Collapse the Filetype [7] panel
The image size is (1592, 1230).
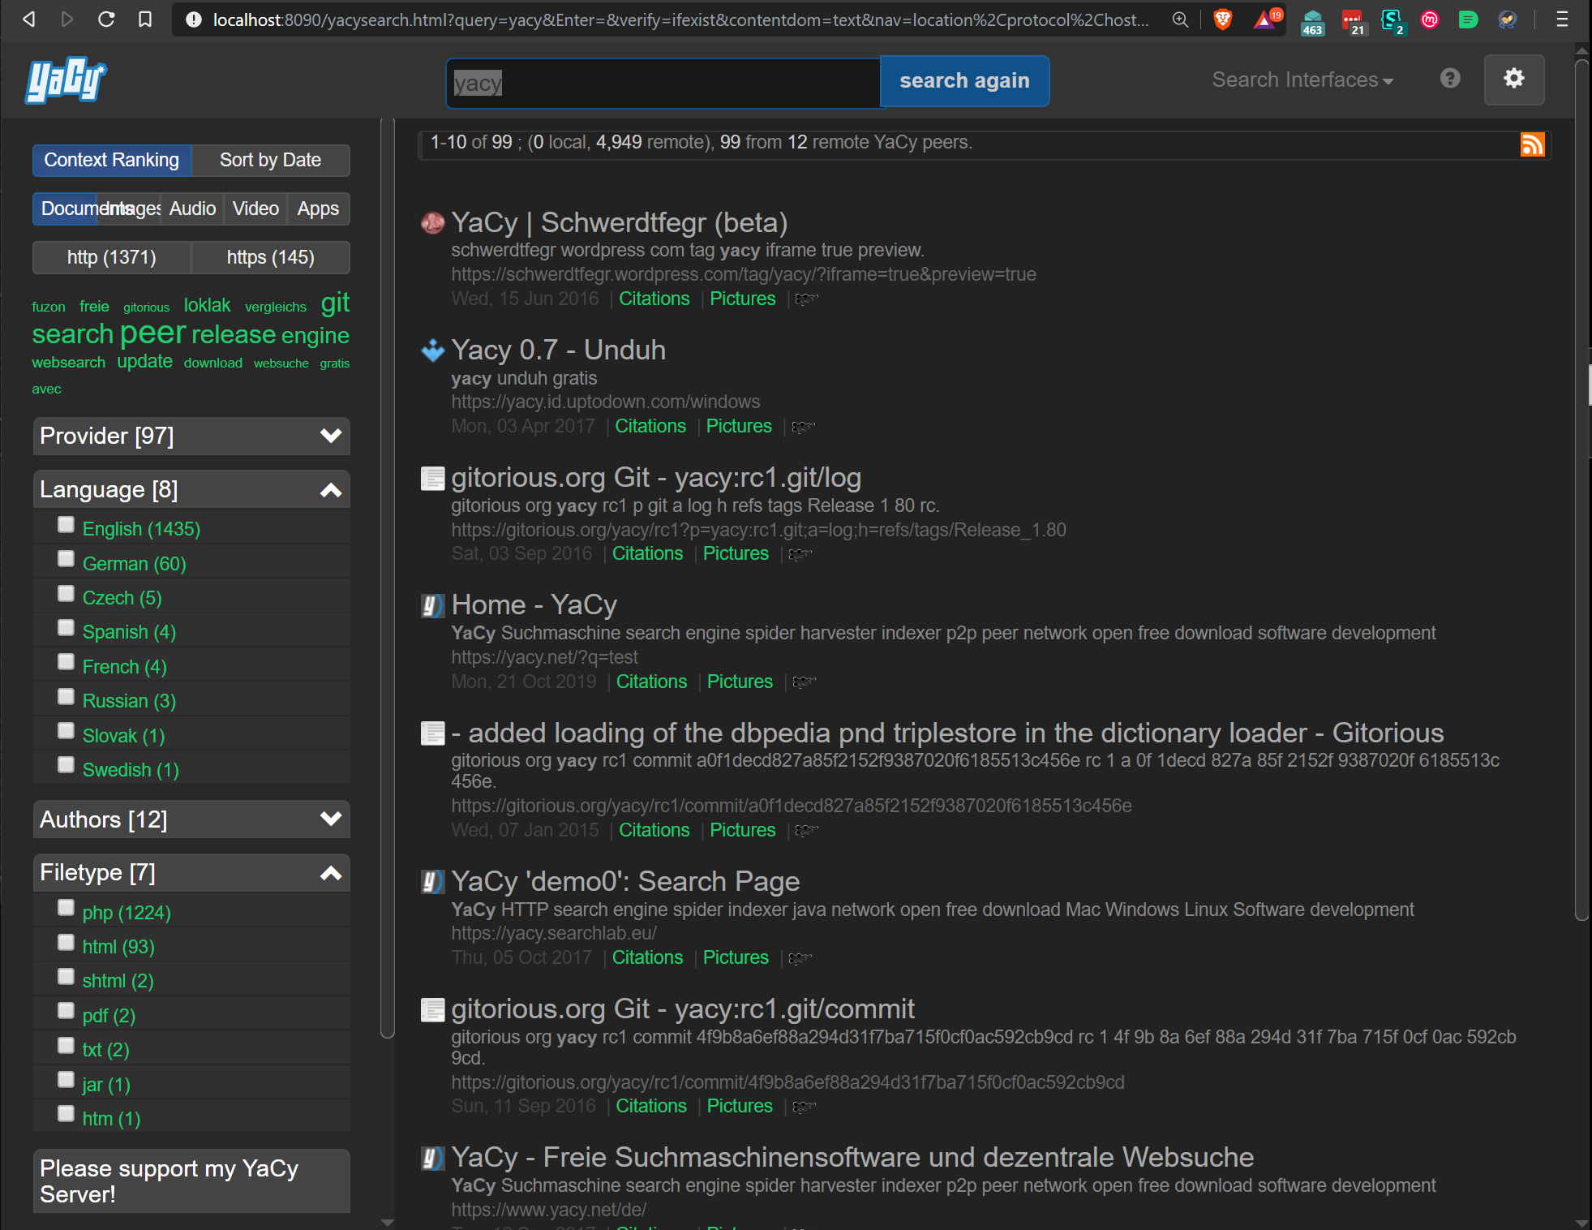point(191,872)
